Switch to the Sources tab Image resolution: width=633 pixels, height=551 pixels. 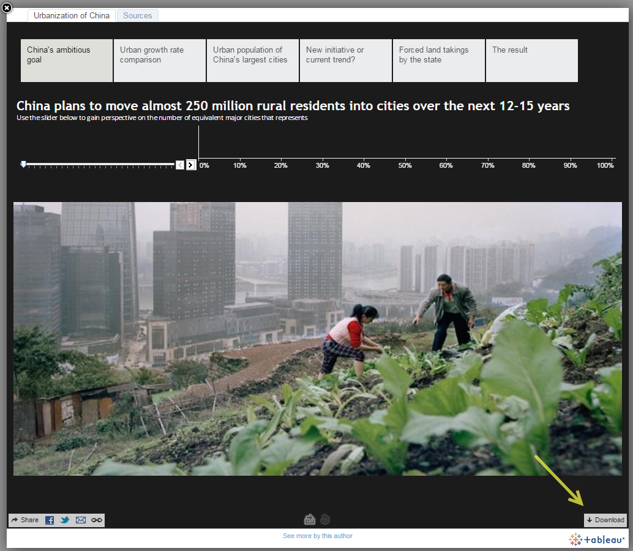[x=137, y=16]
